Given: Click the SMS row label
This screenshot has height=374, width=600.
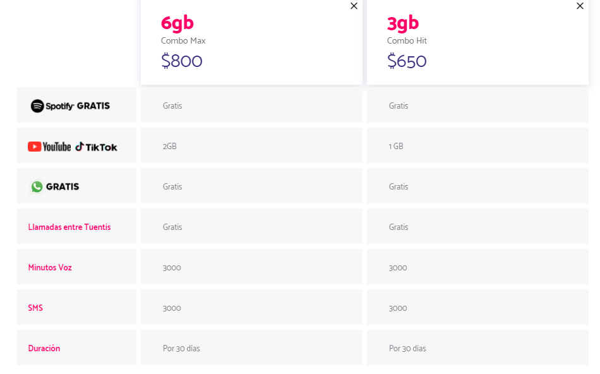Looking at the screenshot, I should pos(35,308).
